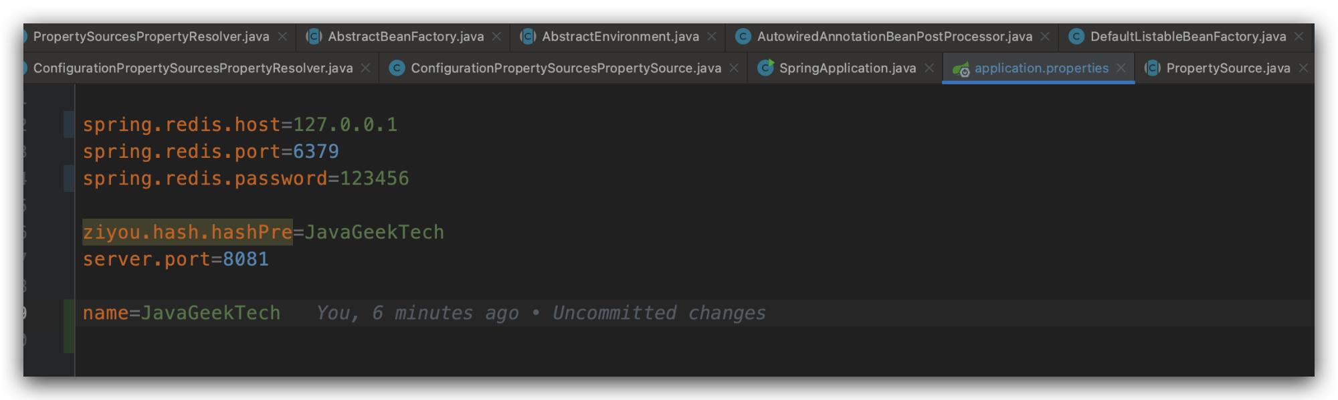Click the AbstractBeanFactory.java class icon
Image resolution: width=1338 pixels, height=400 pixels.
pyautogui.click(x=314, y=37)
